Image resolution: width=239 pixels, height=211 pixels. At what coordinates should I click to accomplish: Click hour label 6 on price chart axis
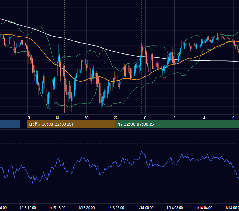tap(233, 118)
